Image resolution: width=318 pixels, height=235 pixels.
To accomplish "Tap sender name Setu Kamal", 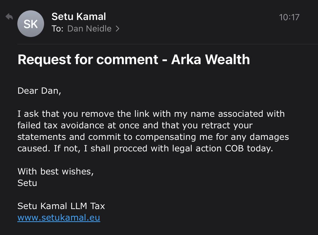I will tap(79, 16).
